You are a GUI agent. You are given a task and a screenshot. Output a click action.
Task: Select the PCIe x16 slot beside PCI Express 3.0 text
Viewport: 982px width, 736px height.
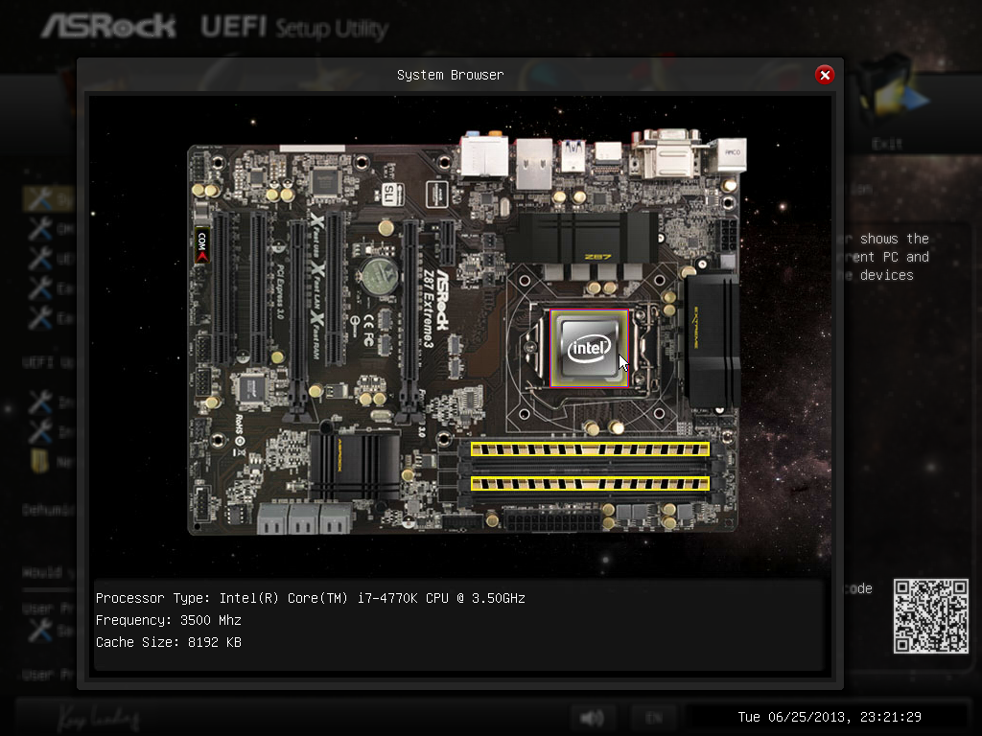tap(299, 319)
